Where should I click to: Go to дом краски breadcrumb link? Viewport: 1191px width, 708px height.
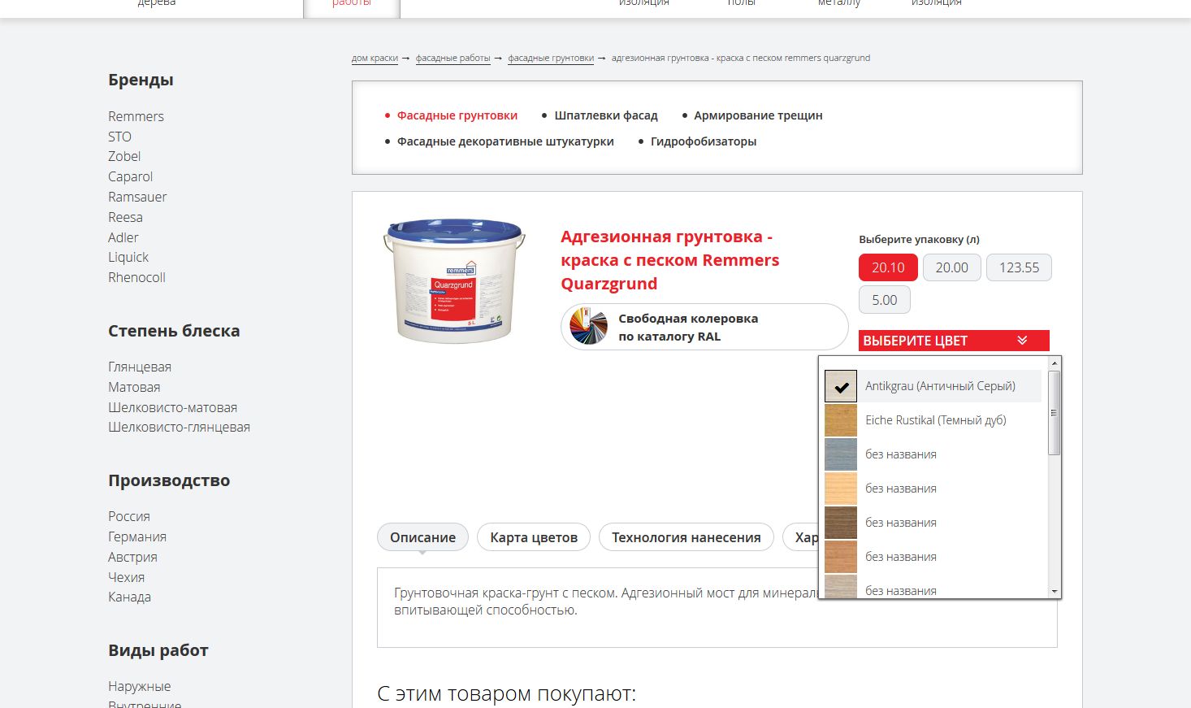click(375, 59)
